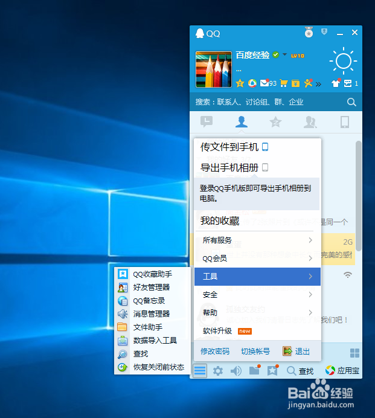375x418 pixels.
Task: Switch to the conversations tab
Action: 207,122
